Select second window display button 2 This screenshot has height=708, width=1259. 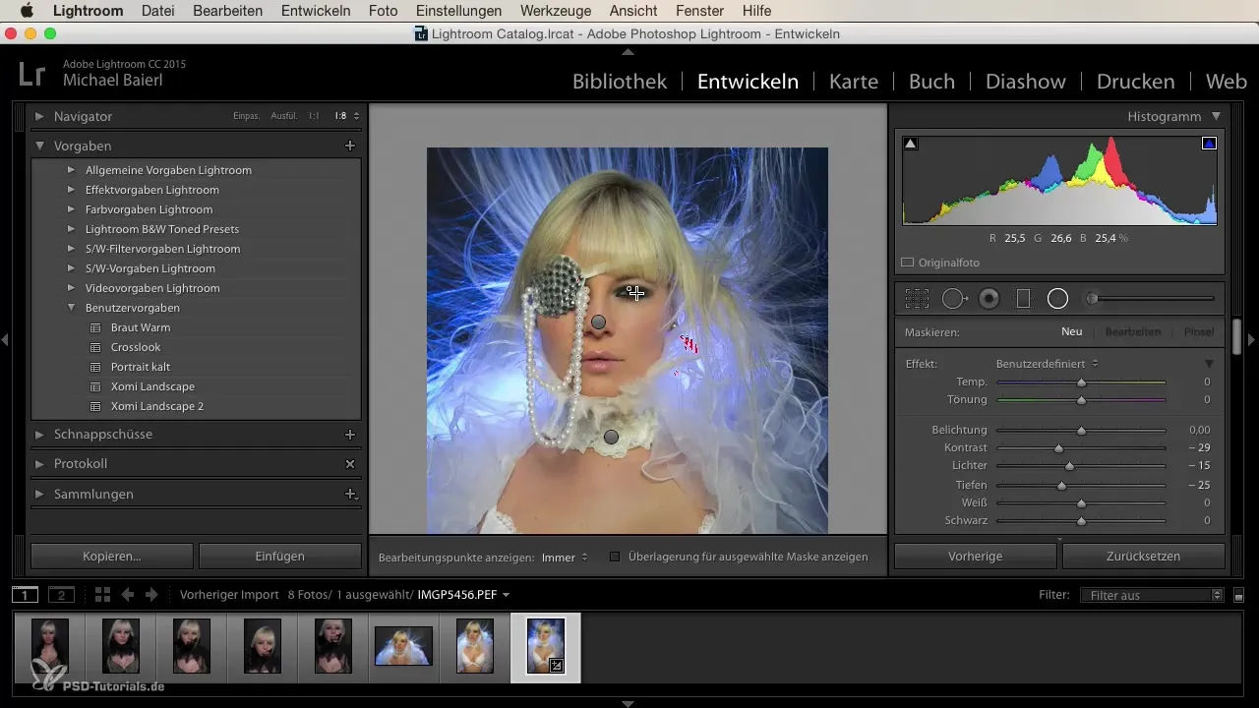(x=62, y=595)
